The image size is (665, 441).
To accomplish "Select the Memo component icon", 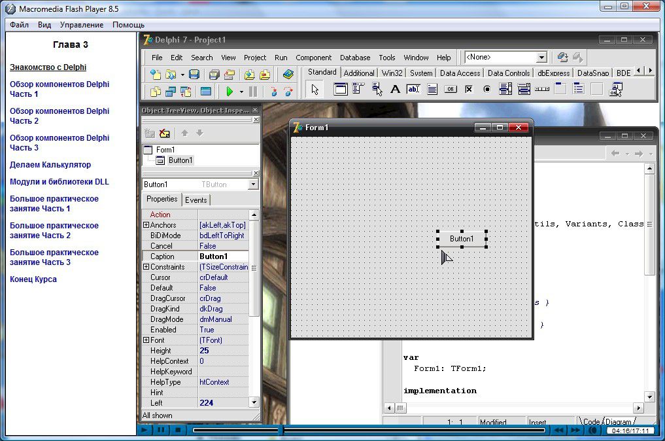I will point(432,89).
